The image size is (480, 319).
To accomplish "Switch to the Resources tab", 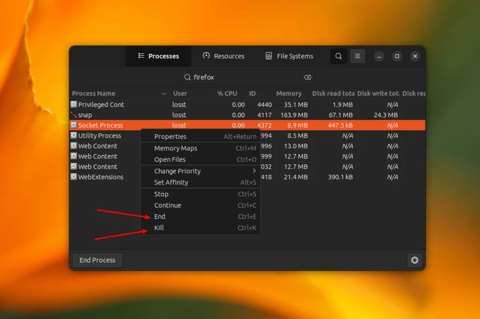I will tap(224, 56).
